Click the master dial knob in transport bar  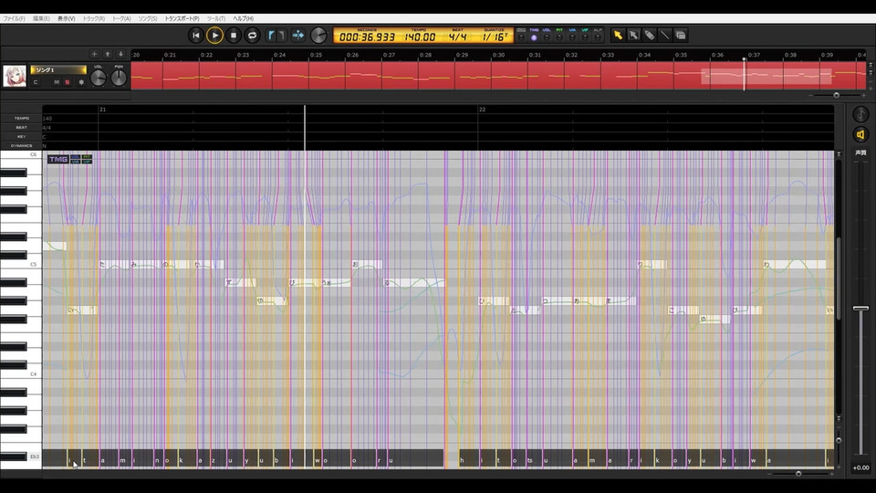pos(318,36)
